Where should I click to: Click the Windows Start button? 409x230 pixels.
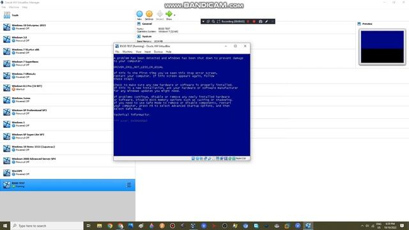(x=5, y=226)
